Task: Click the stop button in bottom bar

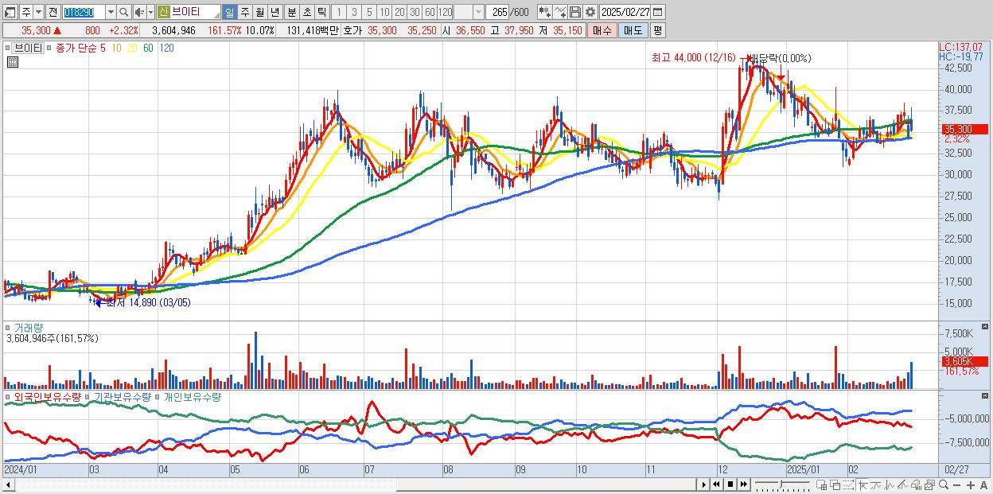Action: click(730, 484)
